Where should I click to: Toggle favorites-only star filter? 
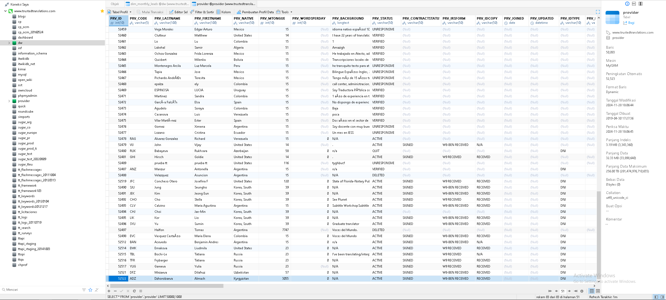coord(90,290)
